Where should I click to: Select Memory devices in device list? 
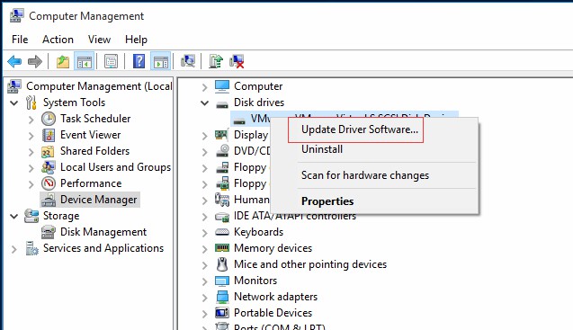(273, 248)
